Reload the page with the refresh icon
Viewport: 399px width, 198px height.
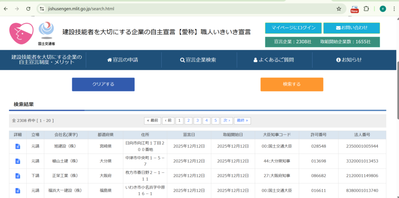[28, 9]
